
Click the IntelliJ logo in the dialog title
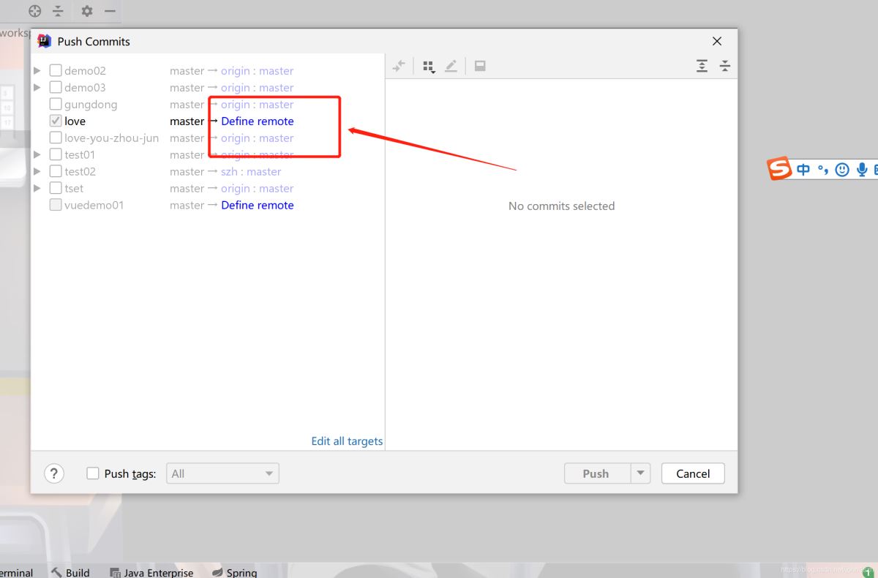45,41
